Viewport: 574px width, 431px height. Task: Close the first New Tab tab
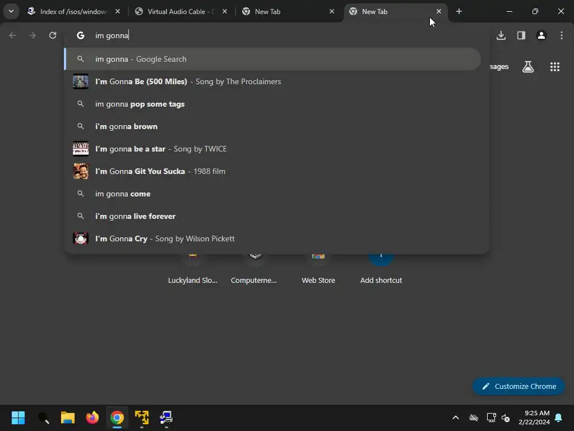332,11
